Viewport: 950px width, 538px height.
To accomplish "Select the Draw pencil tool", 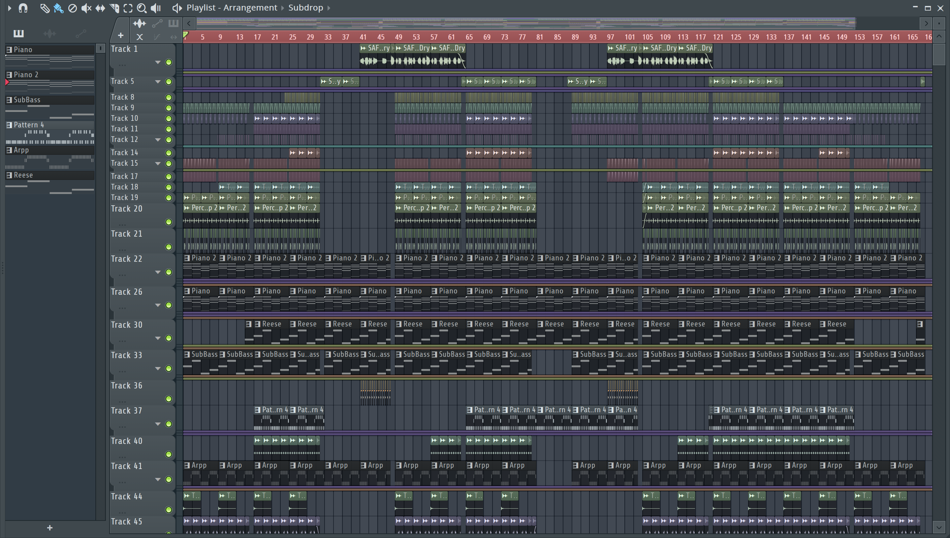I will click(x=45, y=8).
